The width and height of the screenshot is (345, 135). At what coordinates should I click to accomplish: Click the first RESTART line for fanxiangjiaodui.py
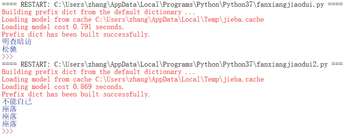[x=172, y=4]
